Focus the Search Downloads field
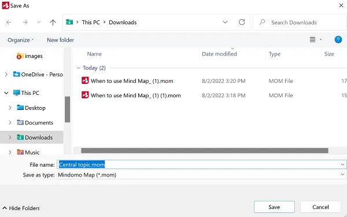This screenshot has height=217, width=347. [300, 23]
